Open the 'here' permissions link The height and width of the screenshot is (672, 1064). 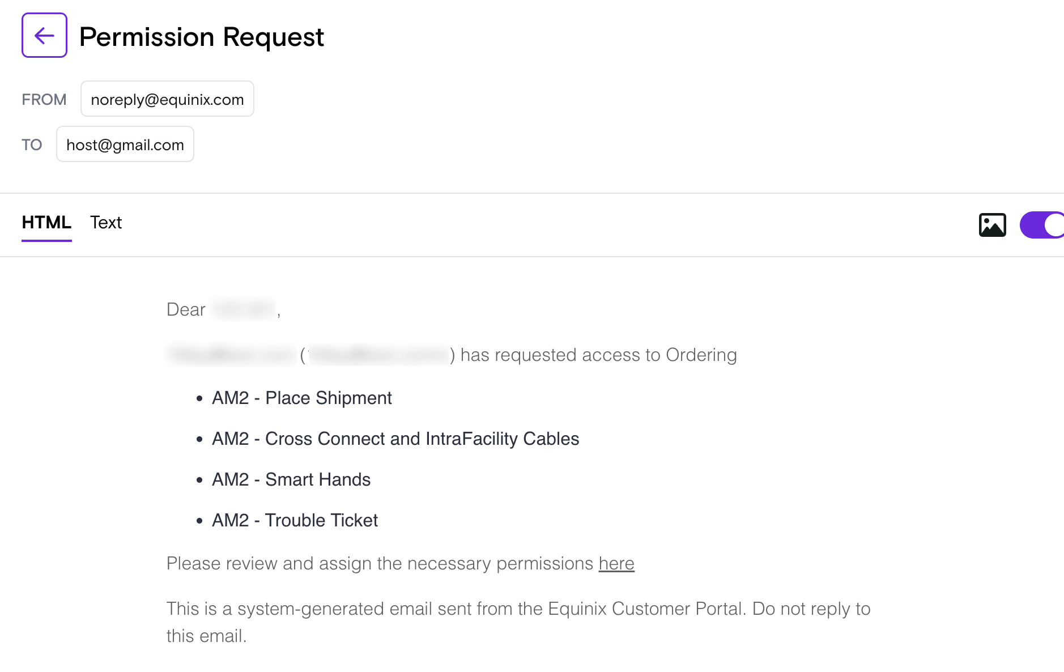pyautogui.click(x=616, y=563)
